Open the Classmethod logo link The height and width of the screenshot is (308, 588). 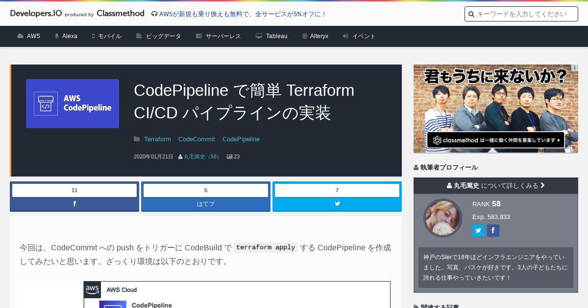121,14
